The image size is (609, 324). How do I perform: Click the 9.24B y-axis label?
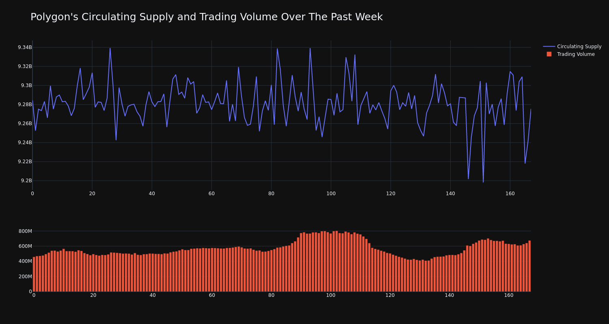pyautogui.click(x=25, y=143)
